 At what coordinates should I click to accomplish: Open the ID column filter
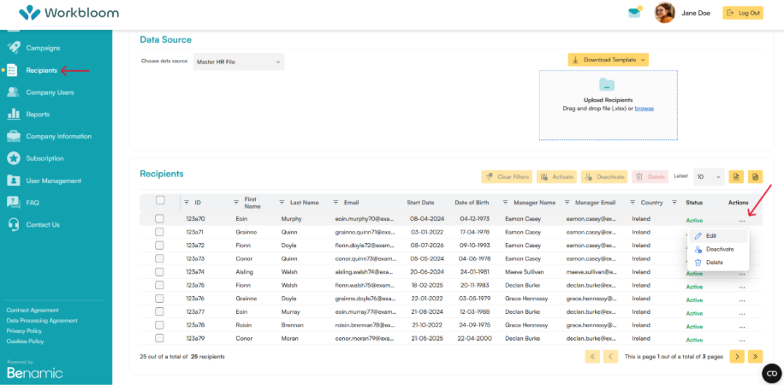pyautogui.click(x=187, y=203)
